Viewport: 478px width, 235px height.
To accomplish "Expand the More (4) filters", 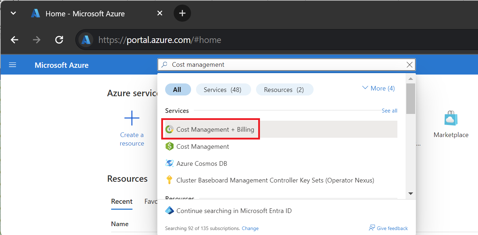I will coord(379,88).
